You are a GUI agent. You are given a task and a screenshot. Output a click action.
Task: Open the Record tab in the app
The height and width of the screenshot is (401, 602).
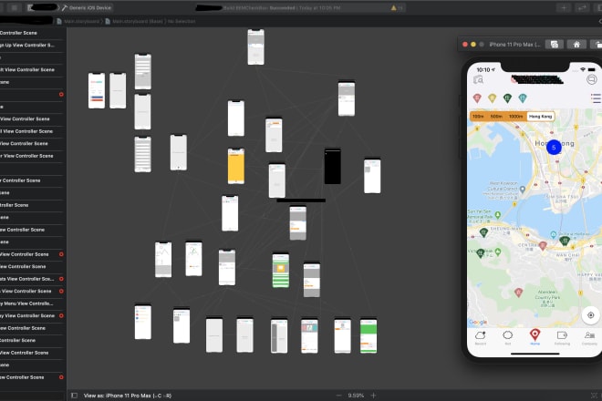tap(481, 338)
